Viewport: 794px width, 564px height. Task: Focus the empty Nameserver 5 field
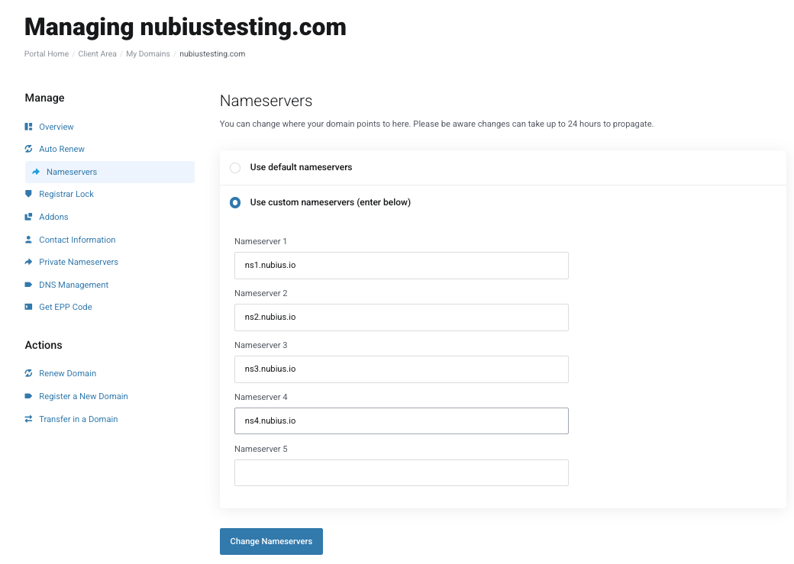[401, 473]
